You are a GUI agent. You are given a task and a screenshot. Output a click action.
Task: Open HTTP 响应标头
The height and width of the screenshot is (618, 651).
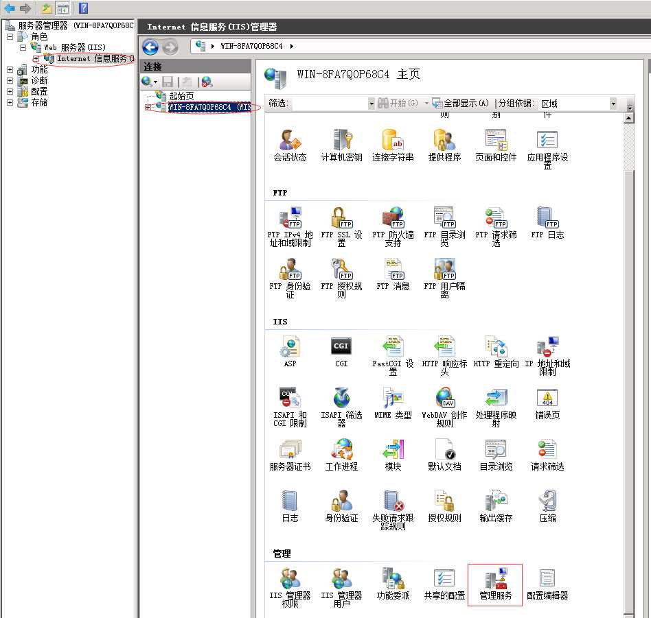444,355
